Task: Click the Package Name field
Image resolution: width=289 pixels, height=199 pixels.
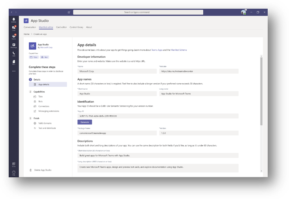Action: click(x=117, y=133)
